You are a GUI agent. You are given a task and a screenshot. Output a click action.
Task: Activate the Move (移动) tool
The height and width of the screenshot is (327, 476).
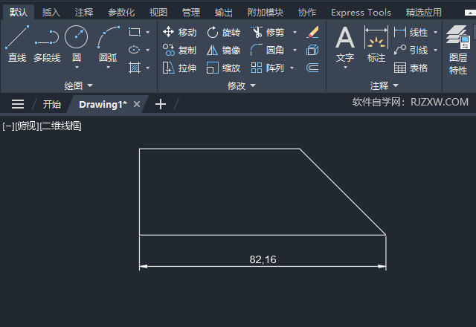pos(179,32)
